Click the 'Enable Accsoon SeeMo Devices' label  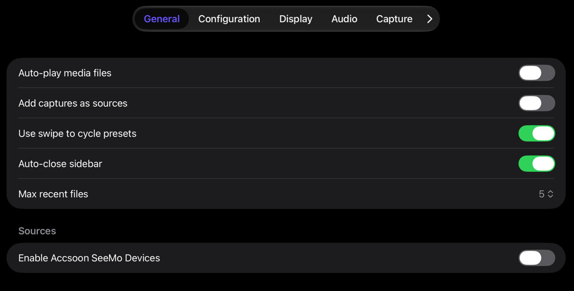pyautogui.click(x=89, y=258)
